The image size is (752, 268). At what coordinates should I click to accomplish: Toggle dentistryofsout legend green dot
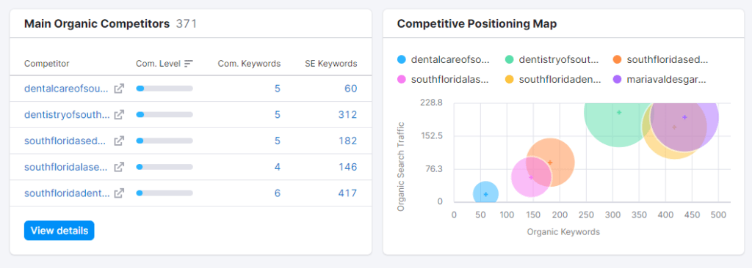[510, 60]
